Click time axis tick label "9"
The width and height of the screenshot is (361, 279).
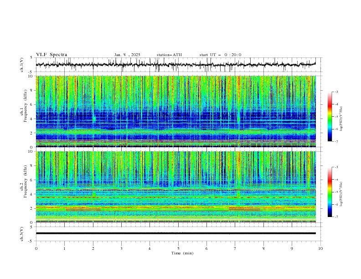pyautogui.click(x=292, y=248)
